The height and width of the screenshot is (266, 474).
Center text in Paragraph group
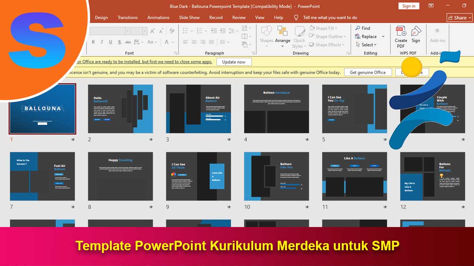point(194,42)
